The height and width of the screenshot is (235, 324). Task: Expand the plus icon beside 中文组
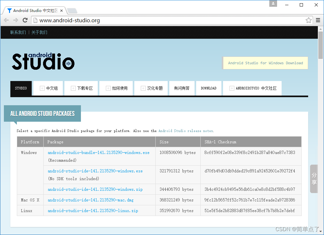42,88
